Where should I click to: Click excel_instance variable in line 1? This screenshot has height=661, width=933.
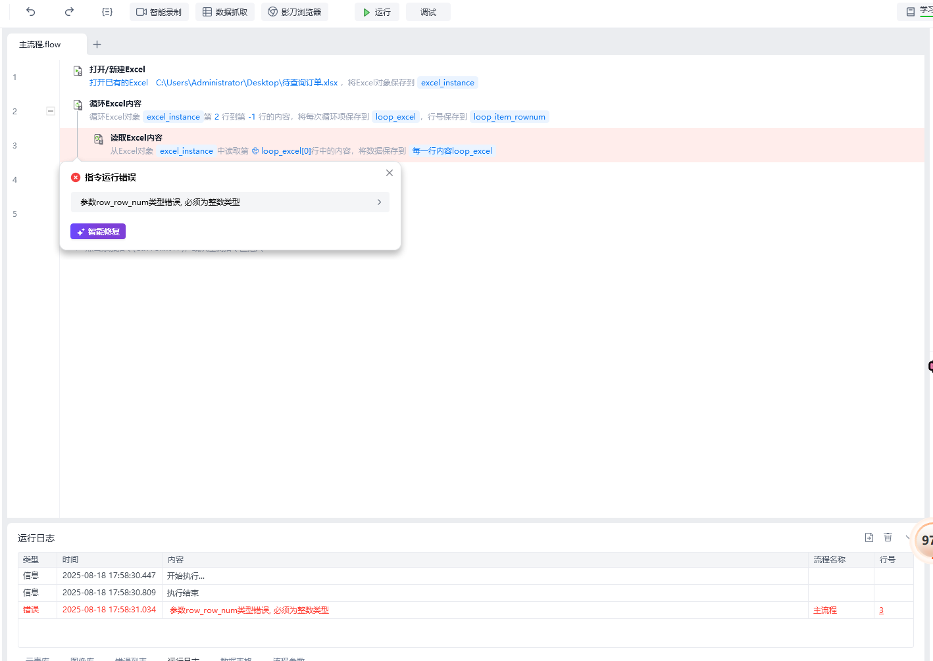click(x=447, y=83)
